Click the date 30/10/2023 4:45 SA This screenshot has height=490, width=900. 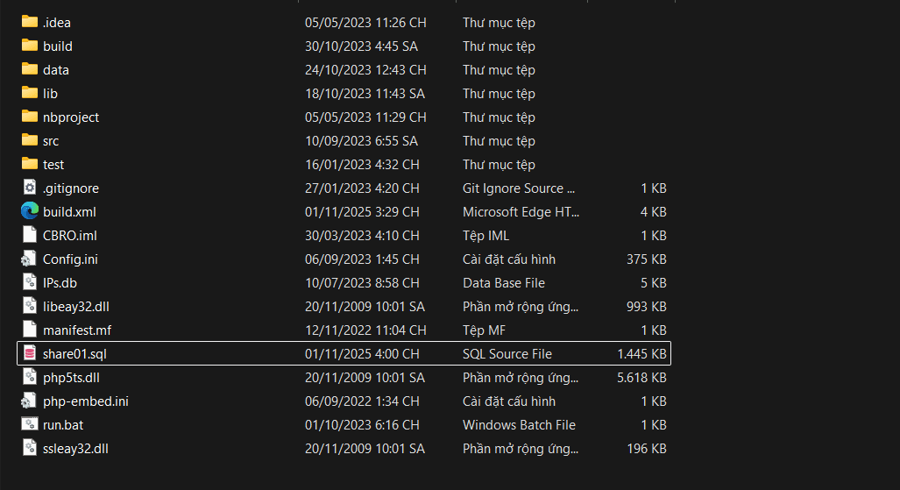tap(362, 46)
